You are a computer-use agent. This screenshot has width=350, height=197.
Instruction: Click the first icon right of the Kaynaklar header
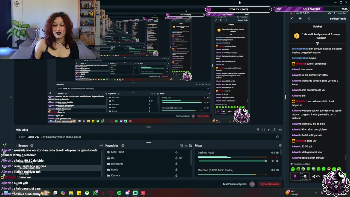coord(181,146)
